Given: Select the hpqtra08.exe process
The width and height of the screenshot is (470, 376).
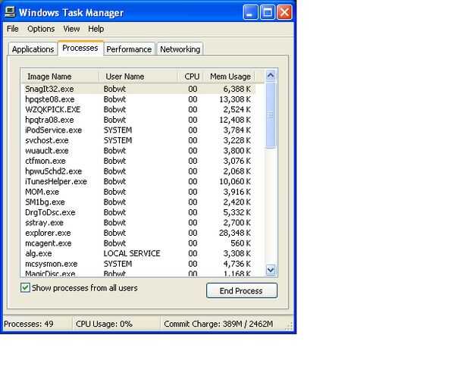Looking at the screenshot, I should pyautogui.click(x=138, y=120).
